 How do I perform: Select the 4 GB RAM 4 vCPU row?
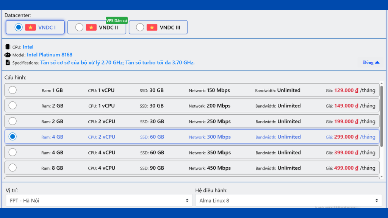[13, 152]
